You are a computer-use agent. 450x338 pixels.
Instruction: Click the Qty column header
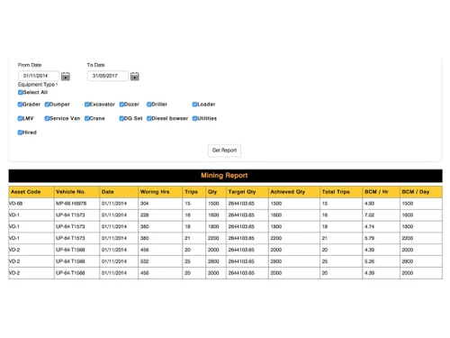pos(216,192)
